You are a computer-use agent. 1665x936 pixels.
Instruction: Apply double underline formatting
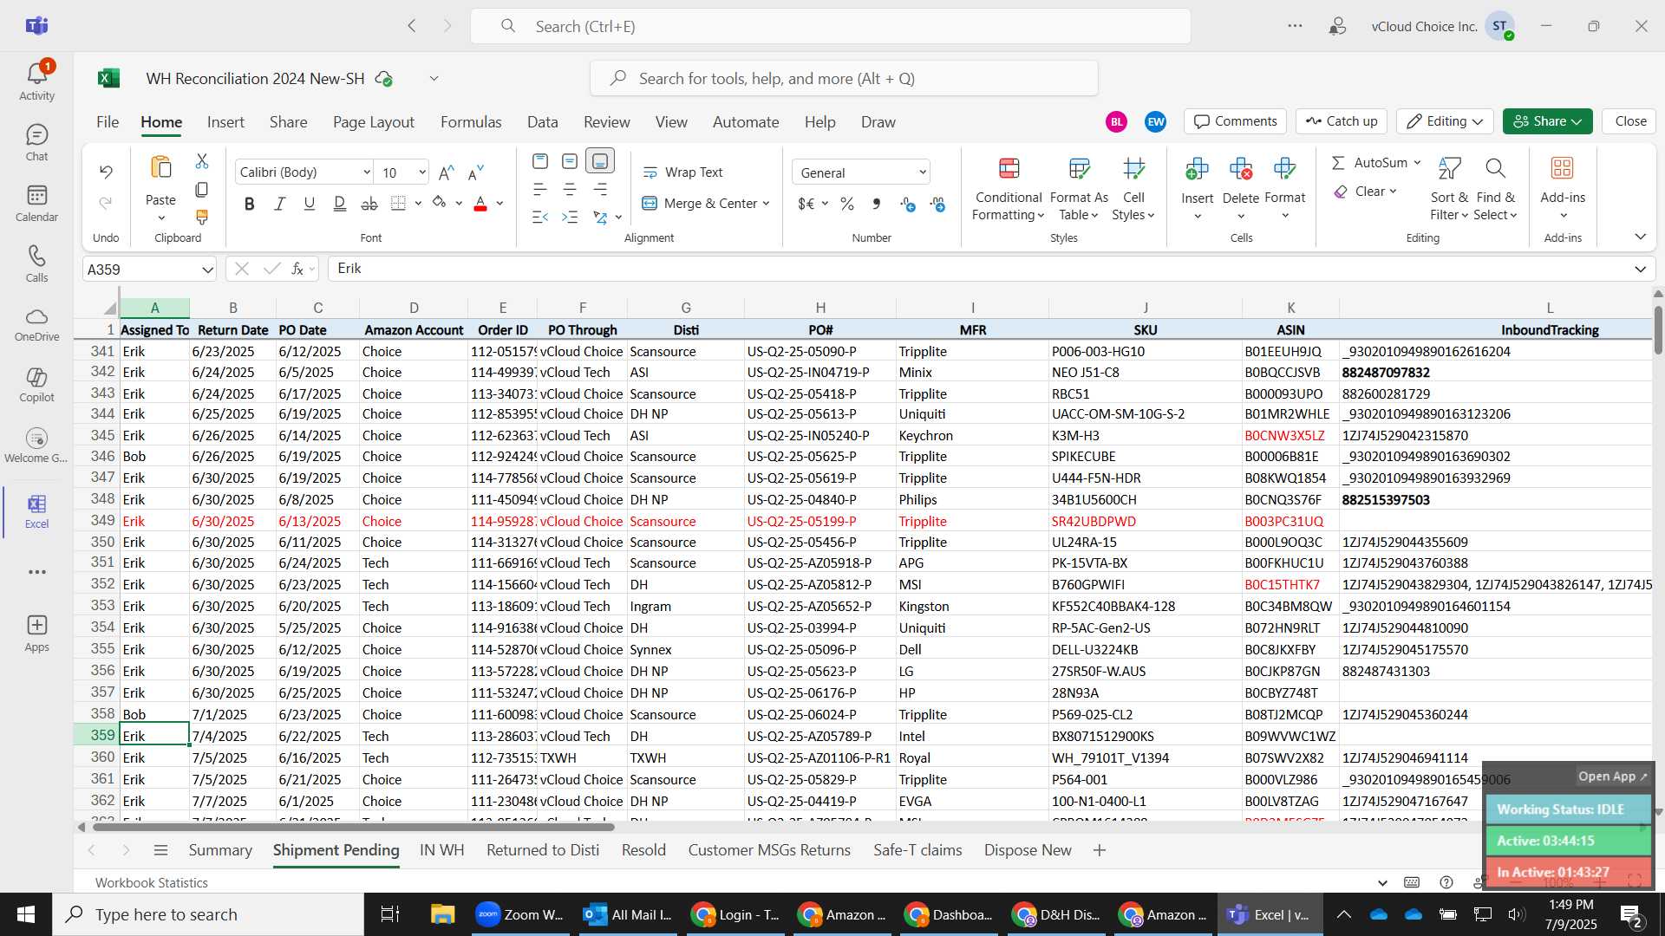(340, 204)
